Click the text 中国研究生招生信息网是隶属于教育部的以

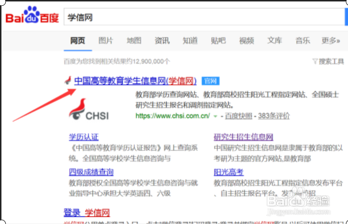pyautogui.click(x=278, y=148)
